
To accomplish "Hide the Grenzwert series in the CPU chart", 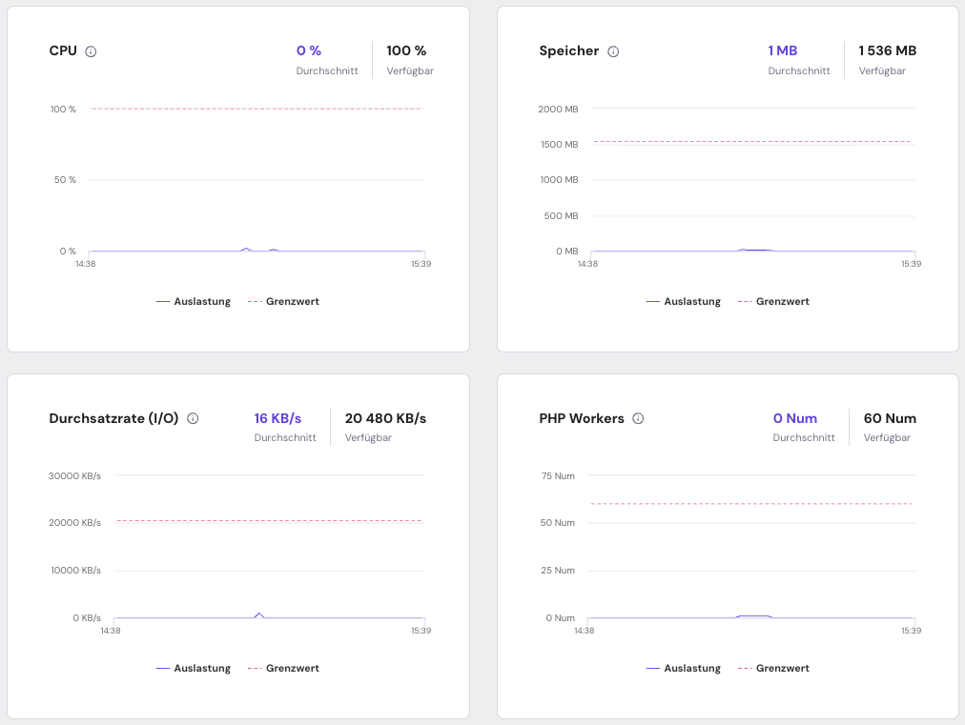I will click(294, 301).
